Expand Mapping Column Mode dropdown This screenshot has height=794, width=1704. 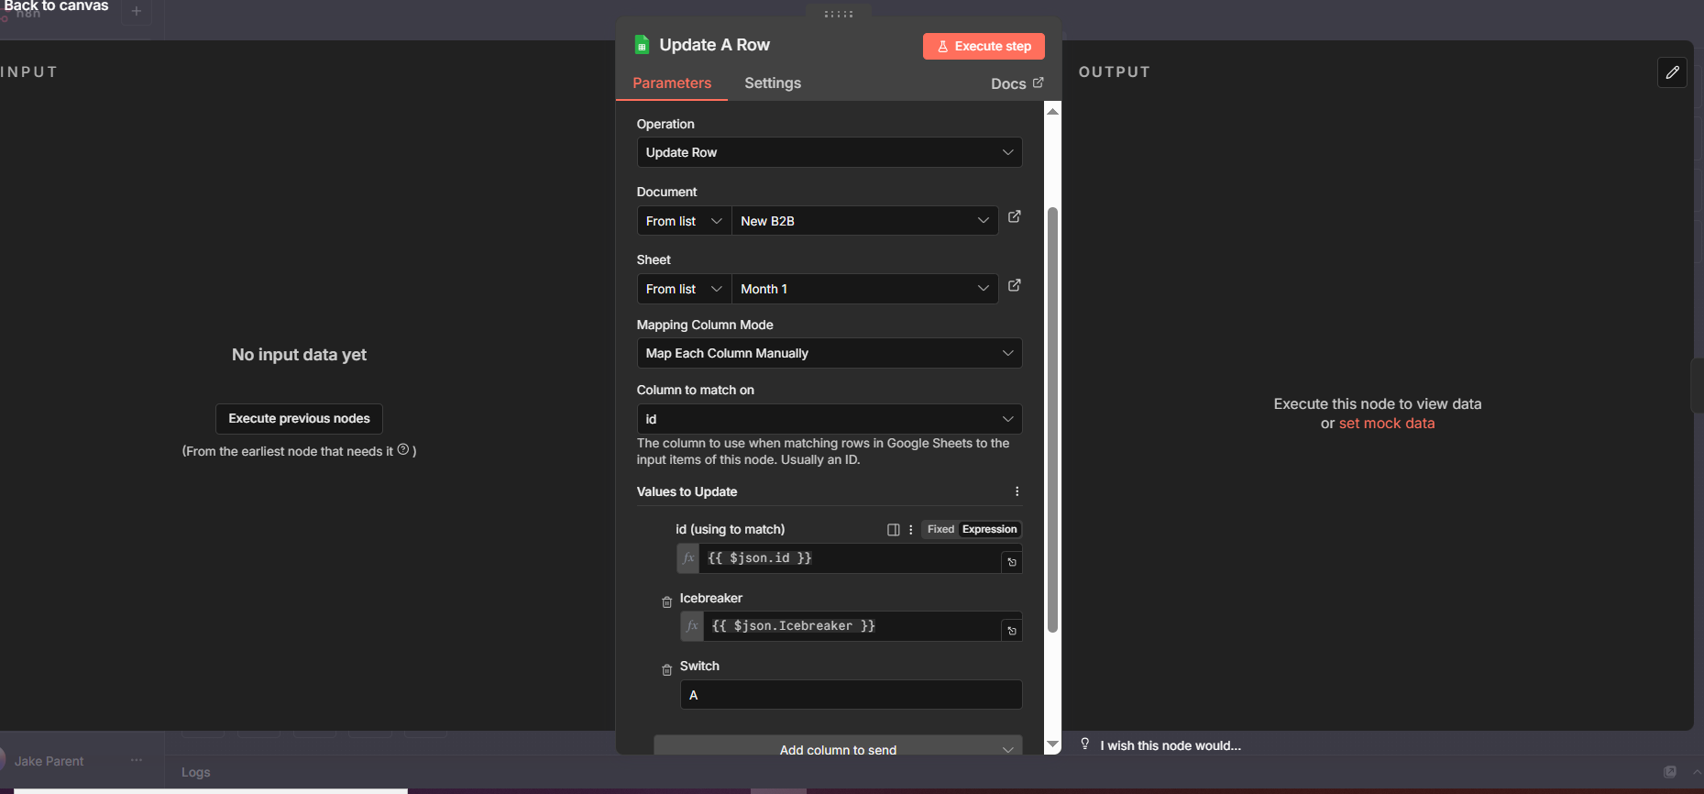(829, 353)
